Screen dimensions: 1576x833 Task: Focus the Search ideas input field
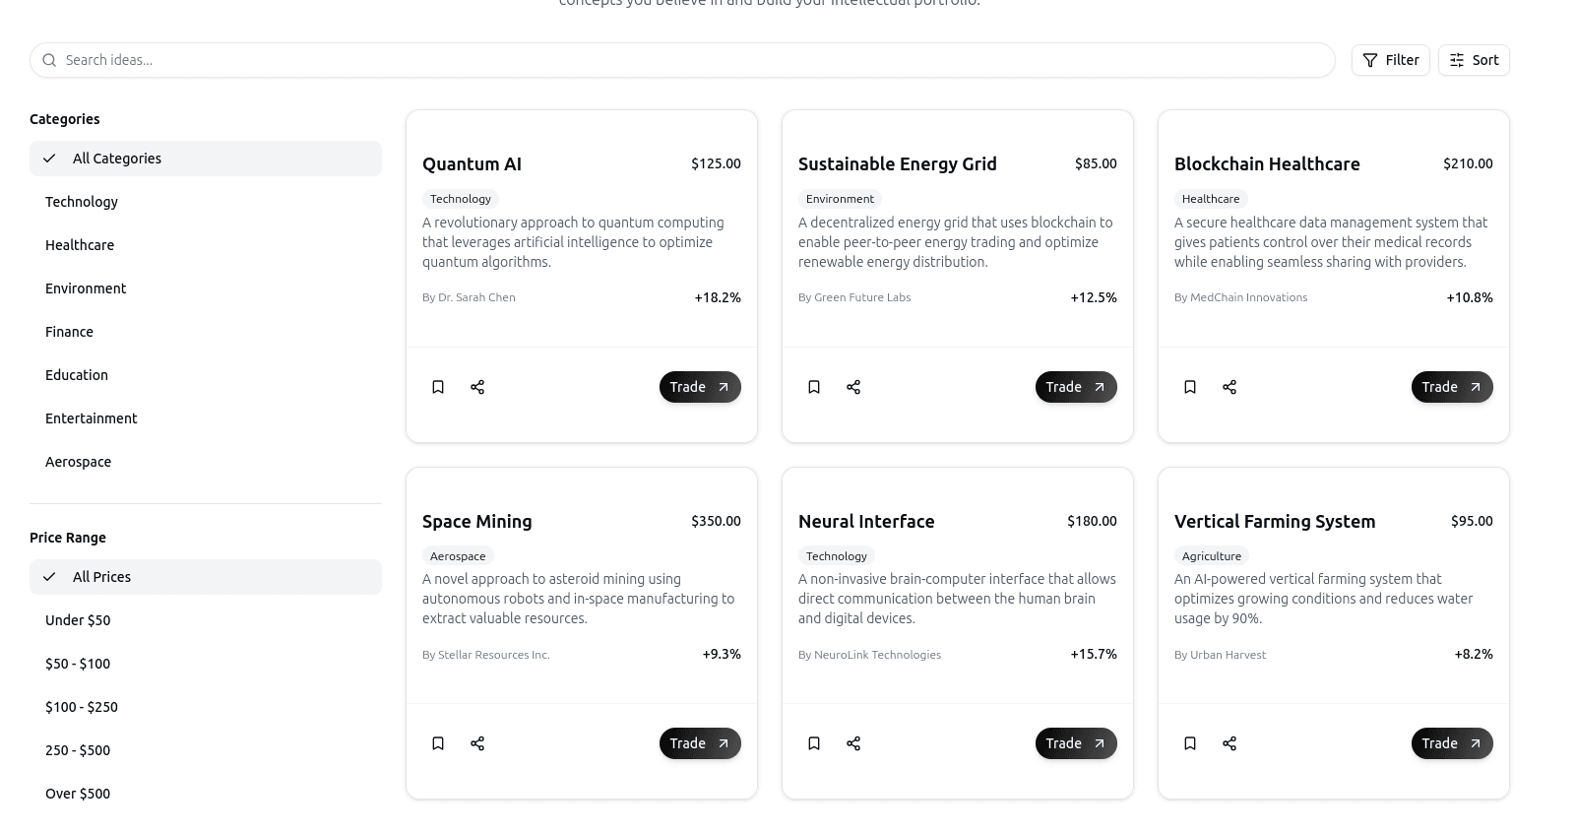pyautogui.click(x=682, y=60)
